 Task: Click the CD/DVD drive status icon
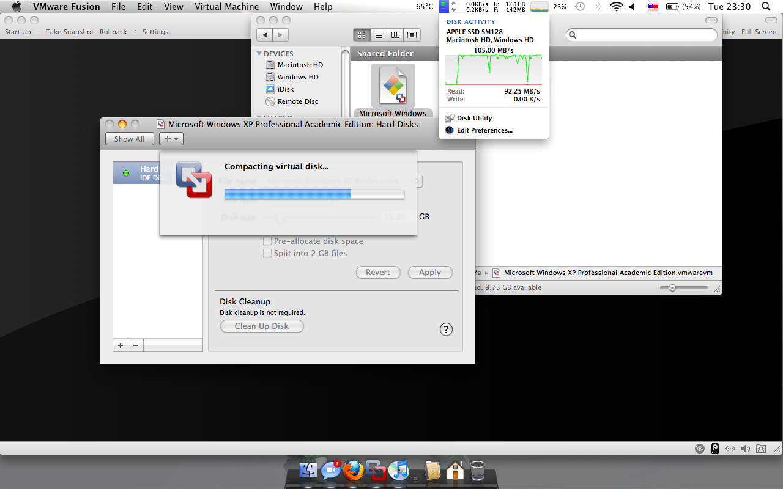pyautogui.click(x=700, y=449)
